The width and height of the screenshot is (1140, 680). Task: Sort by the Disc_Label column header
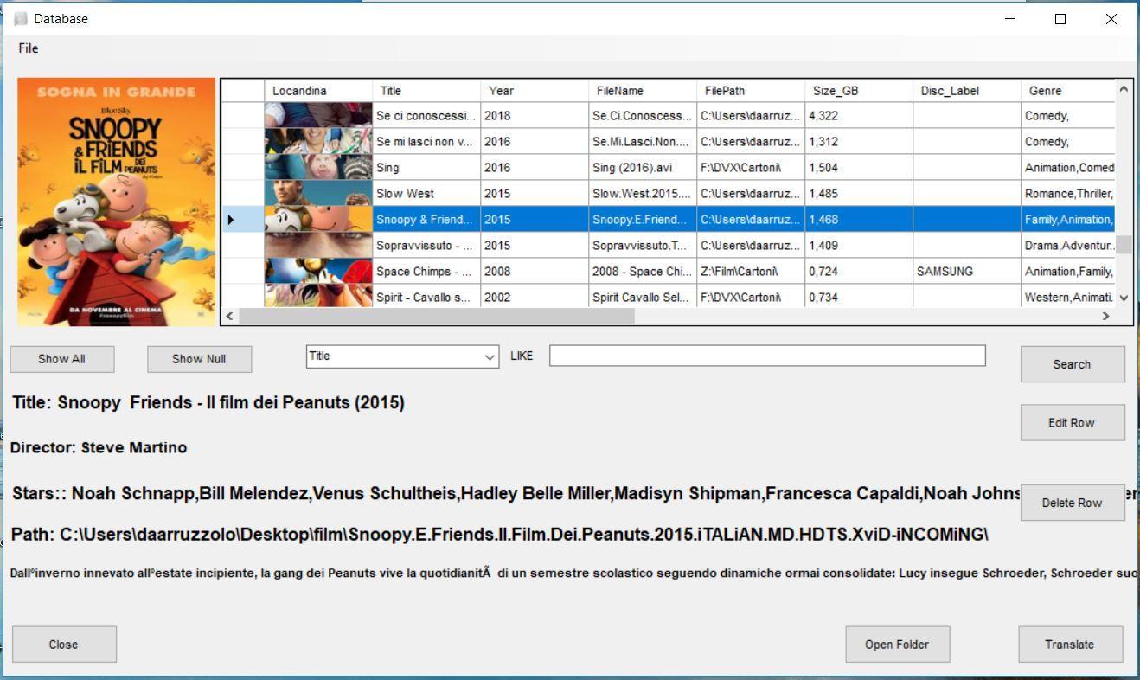[x=967, y=91]
